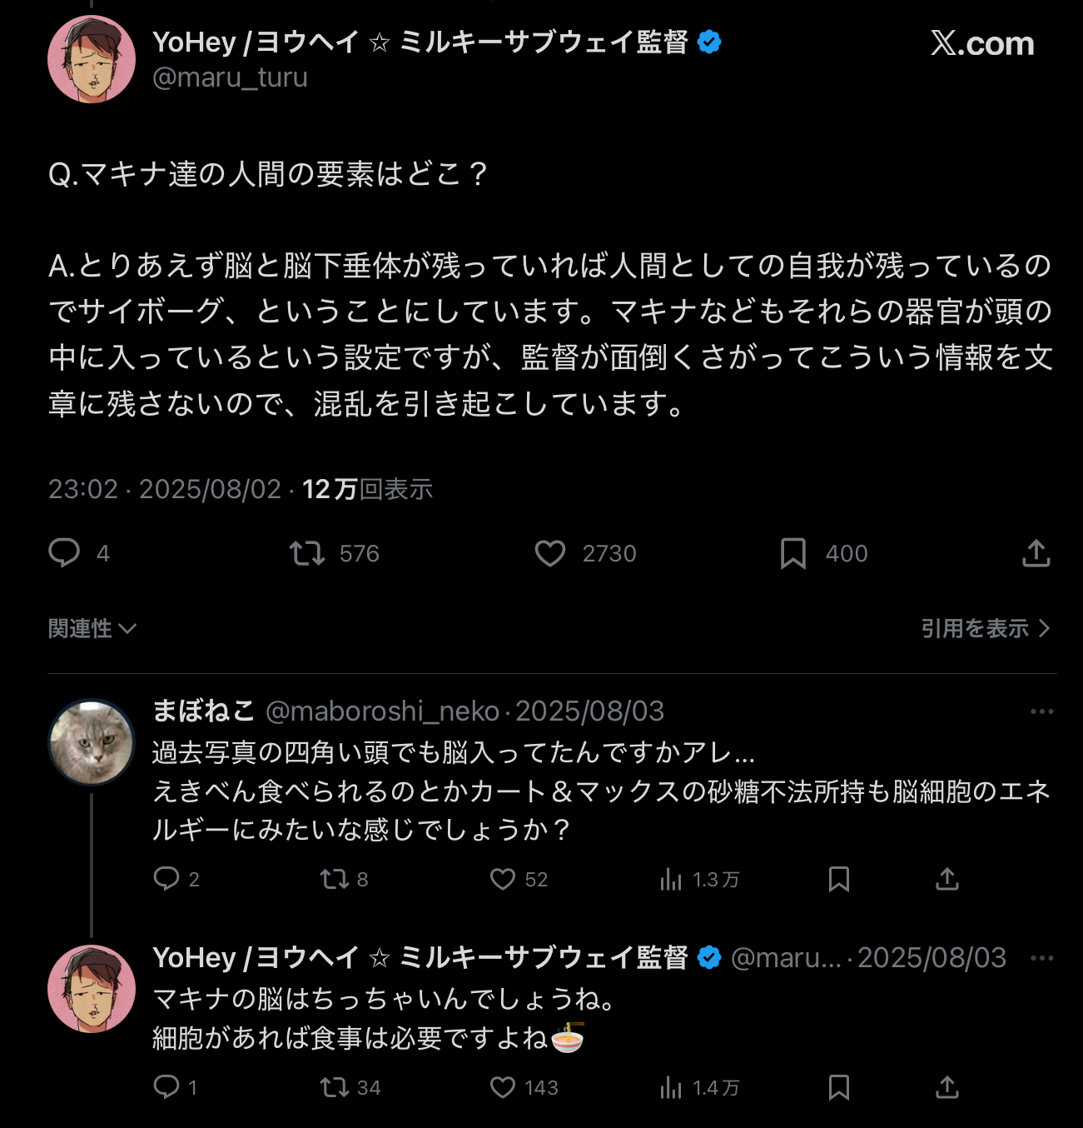Reply to まぼねこ's comment
The height and width of the screenshot is (1128, 1083).
[x=166, y=879]
